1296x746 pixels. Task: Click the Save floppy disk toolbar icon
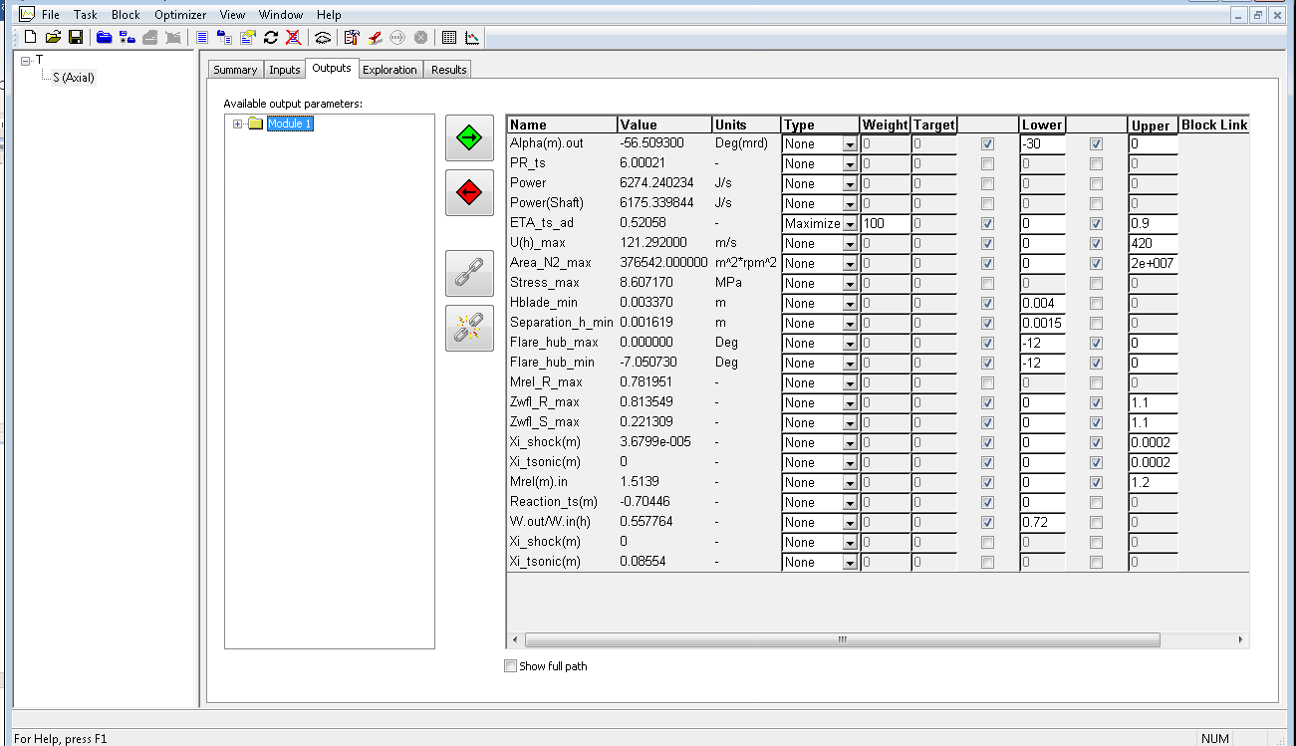pos(76,38)
